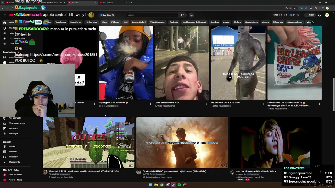Open the notifications bell
This screenshot has width=335, height=188.
click(x=319, y=15)
